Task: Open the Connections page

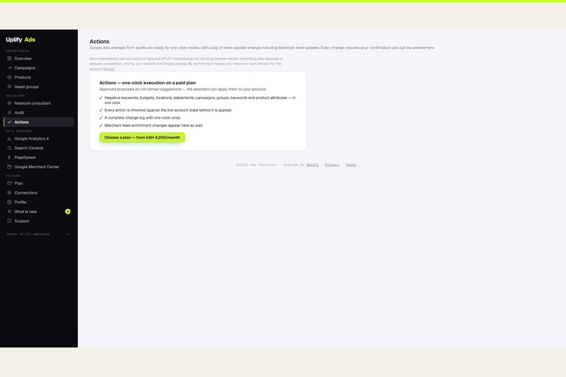Action: 39,192
